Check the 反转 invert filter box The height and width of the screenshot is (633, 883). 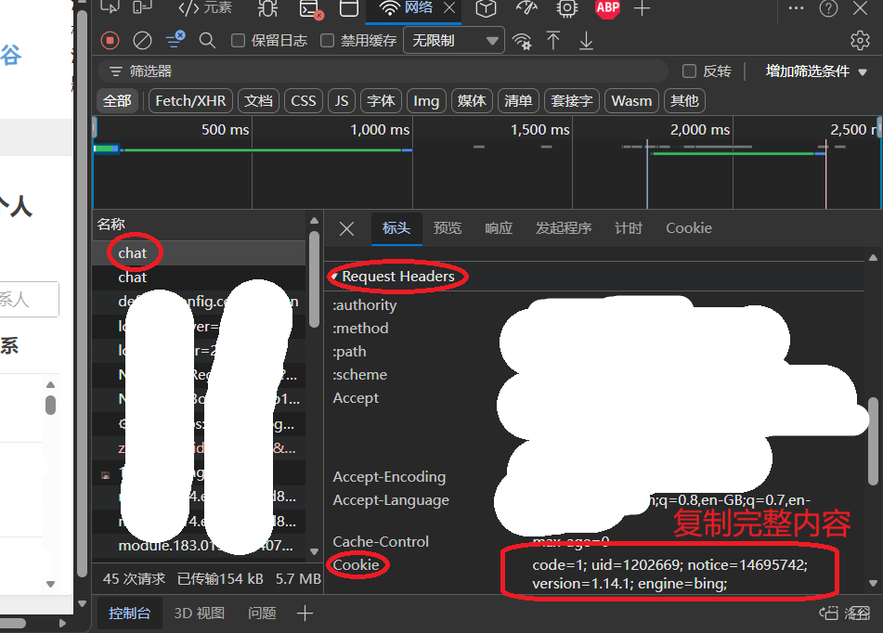click(x=689, y=71)
